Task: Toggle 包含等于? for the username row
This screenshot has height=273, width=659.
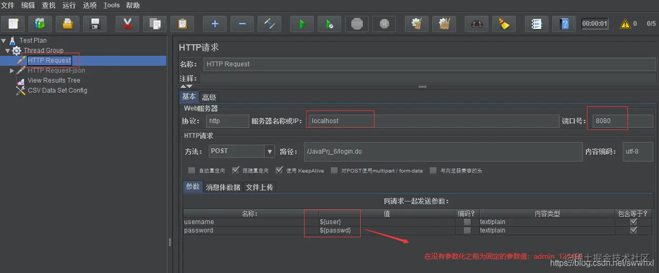Action: [x=634, y=222]
